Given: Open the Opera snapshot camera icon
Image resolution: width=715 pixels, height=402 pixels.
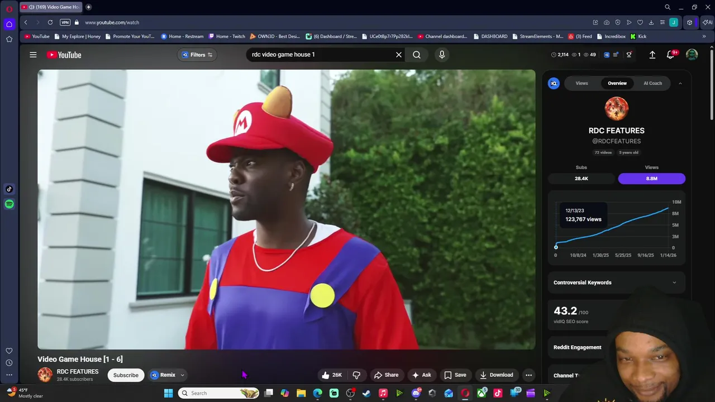Looking at the screenshot, I should (607, 22).
